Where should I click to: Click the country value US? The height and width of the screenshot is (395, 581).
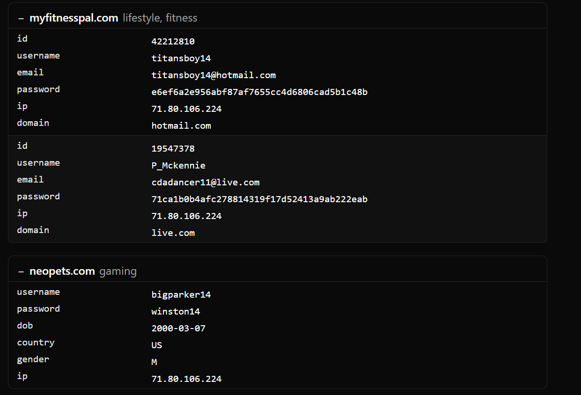[x=157, y=345]
